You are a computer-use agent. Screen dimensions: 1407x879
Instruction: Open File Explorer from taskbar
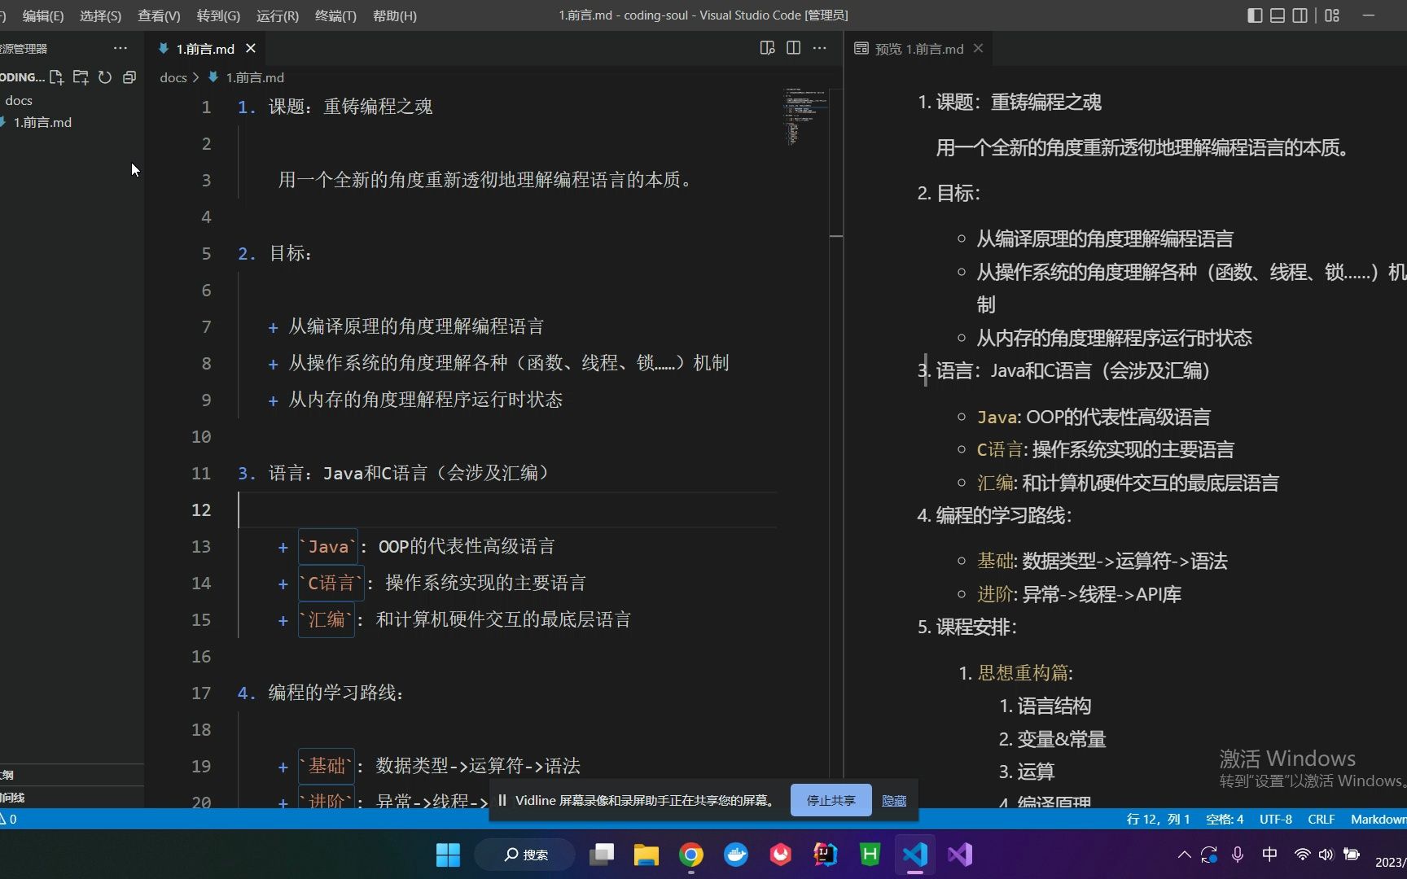(647, 855)
